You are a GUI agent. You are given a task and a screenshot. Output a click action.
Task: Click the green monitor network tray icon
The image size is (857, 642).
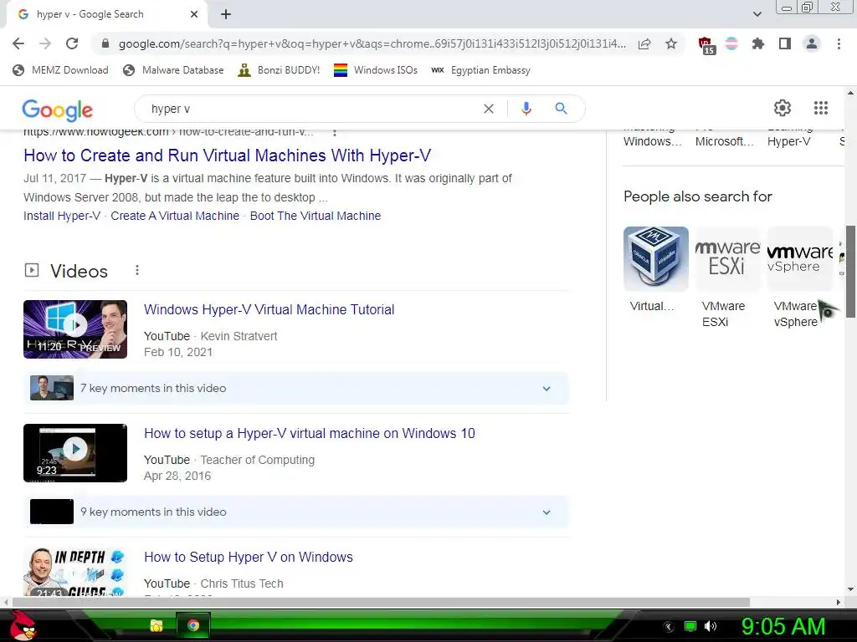690,626
